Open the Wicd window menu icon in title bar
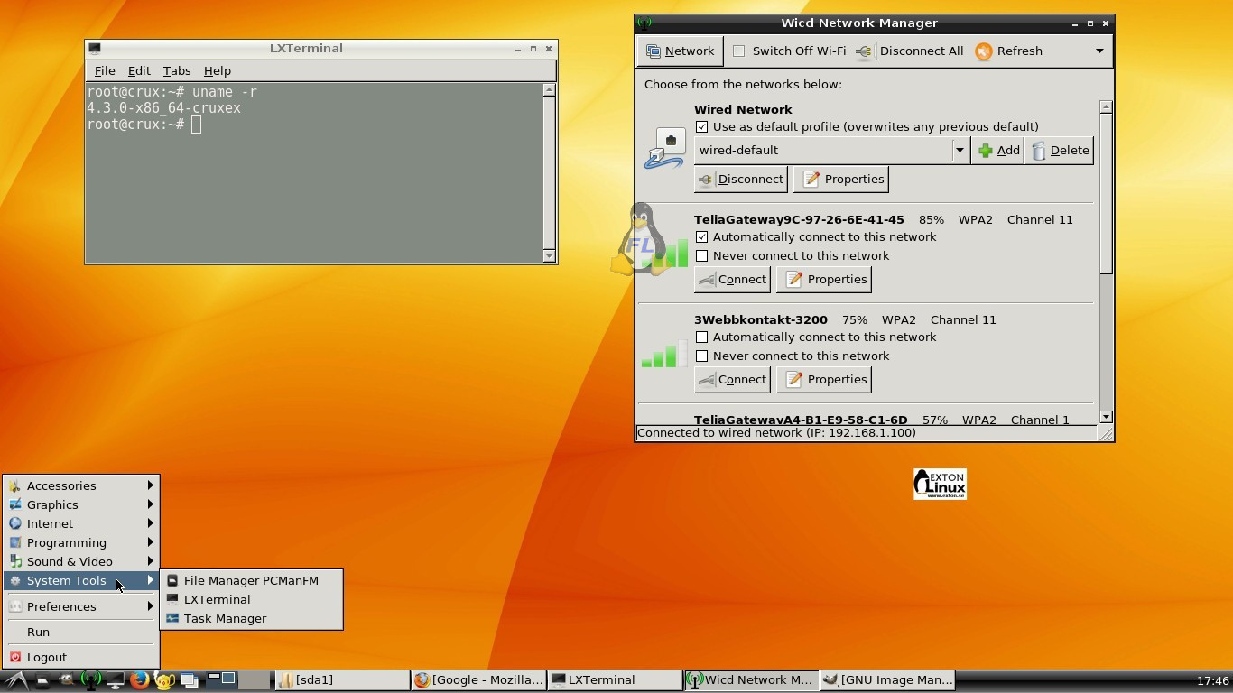This screenshot has height=693, width=1233. 644,23
